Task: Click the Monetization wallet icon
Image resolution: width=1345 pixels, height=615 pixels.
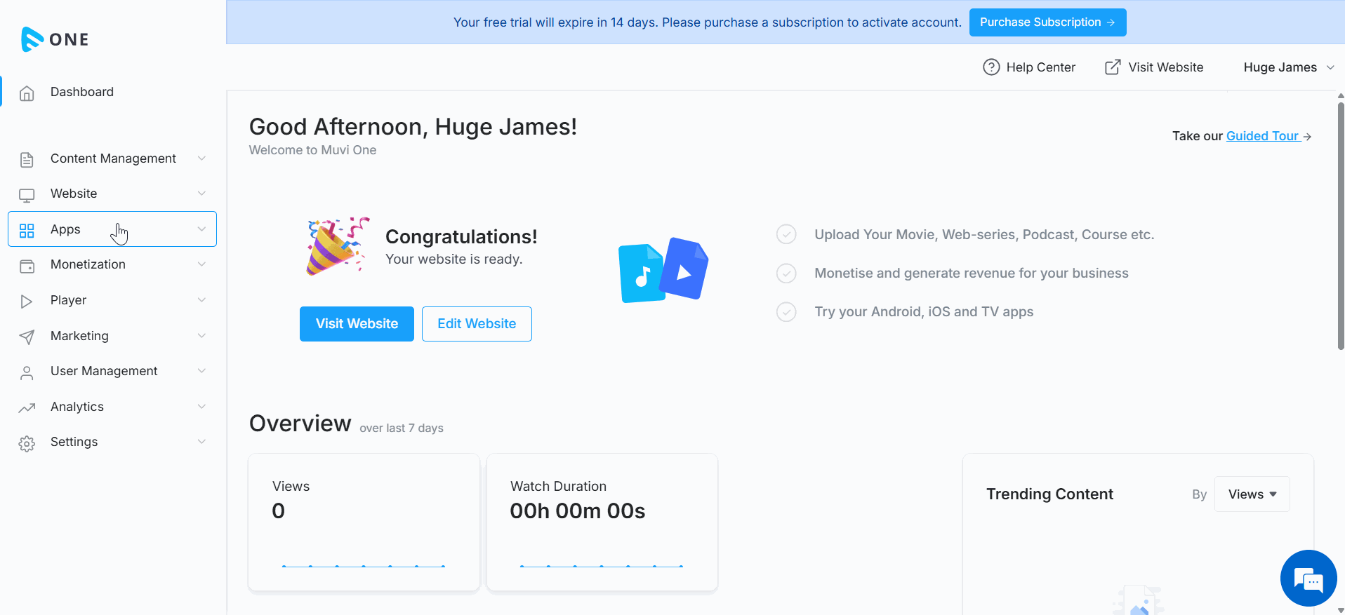Action: (x=27, y=265)
